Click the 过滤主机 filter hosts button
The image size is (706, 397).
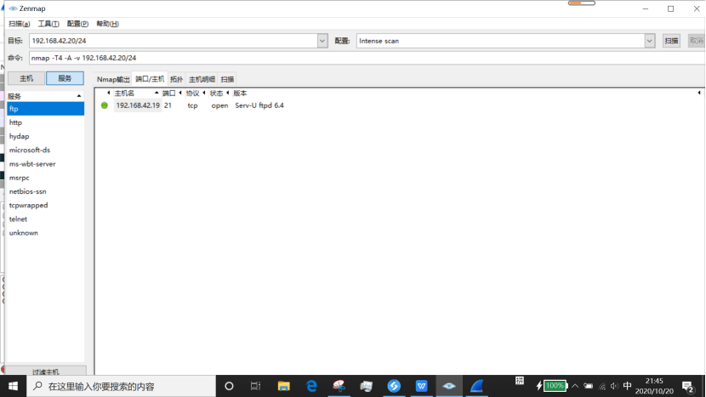(x=45, y=371)
